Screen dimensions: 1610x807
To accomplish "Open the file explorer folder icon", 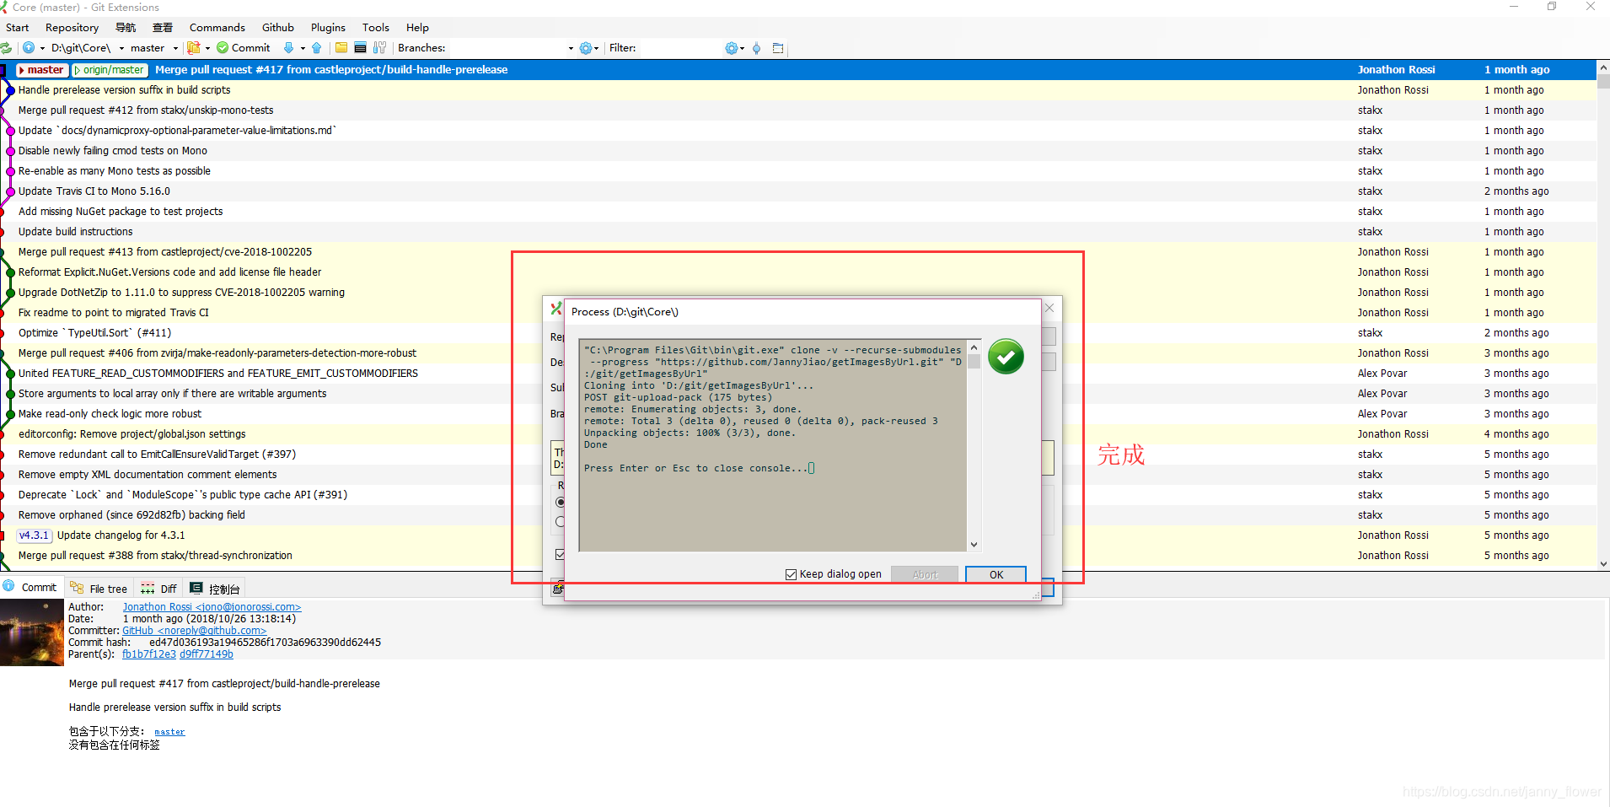I will (x=341, y=48).
